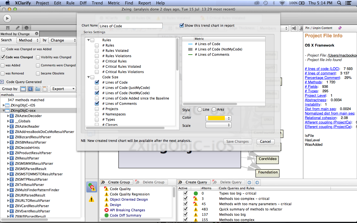Screen dimensions: 357x223
Task: Click the red X icon of API Breaking Changes
Action: tap(107, 210)
